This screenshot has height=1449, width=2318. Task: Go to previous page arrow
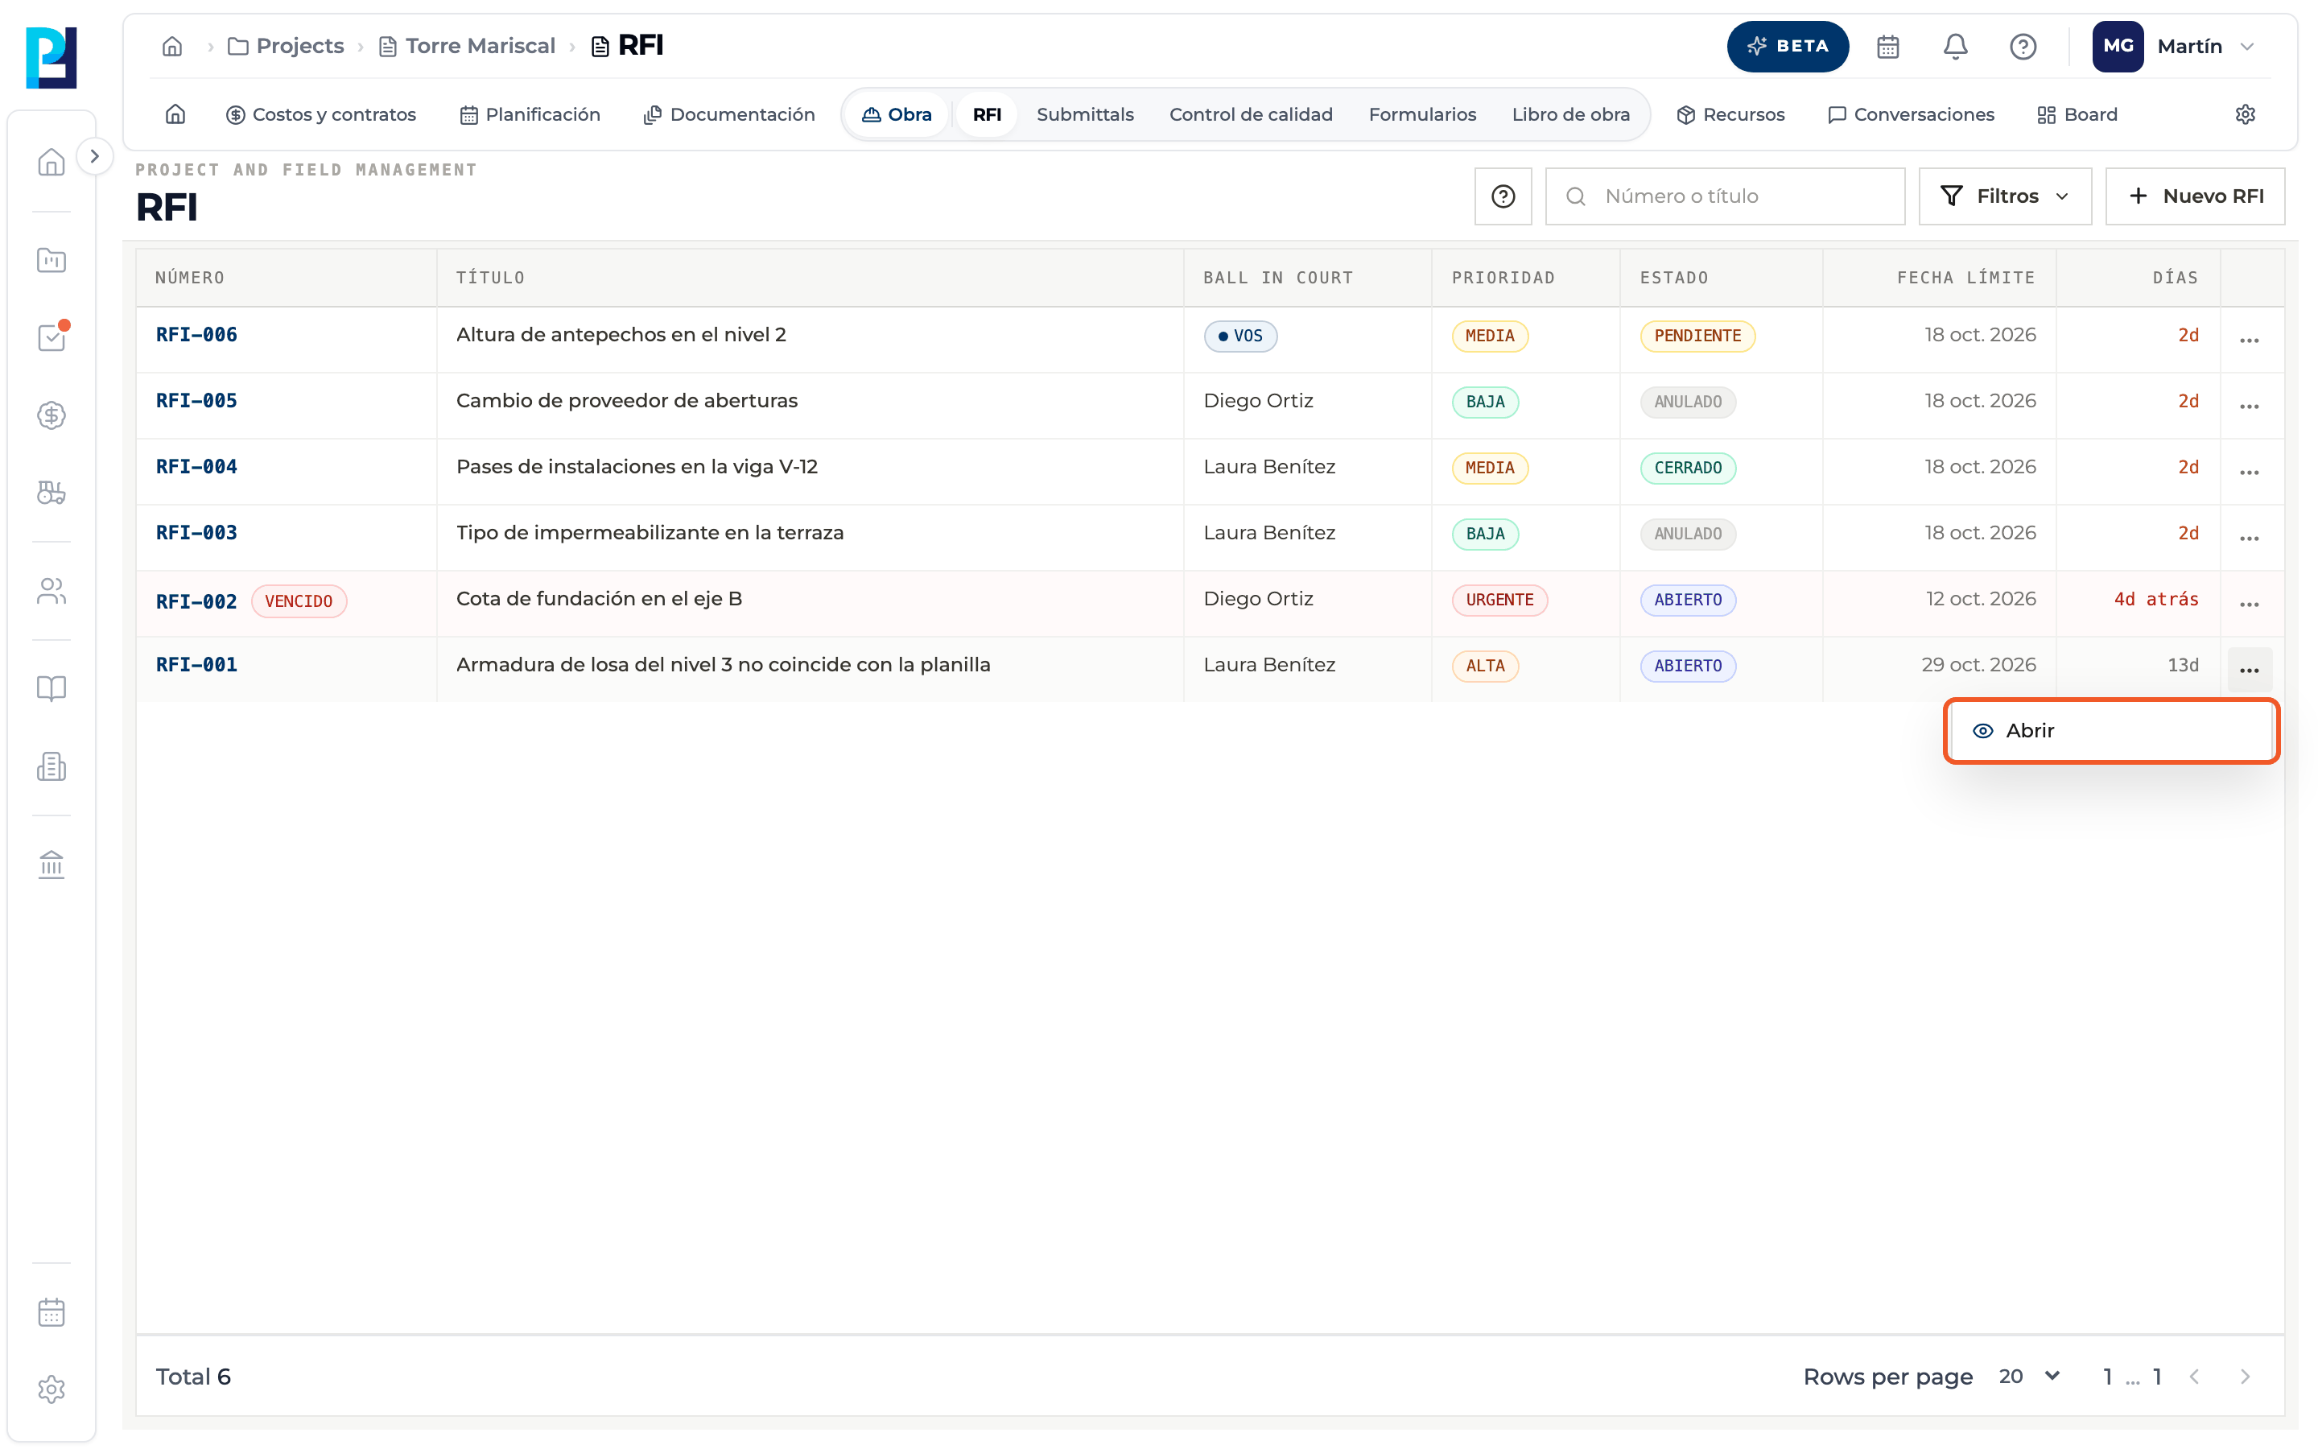click(2193, 1377)
